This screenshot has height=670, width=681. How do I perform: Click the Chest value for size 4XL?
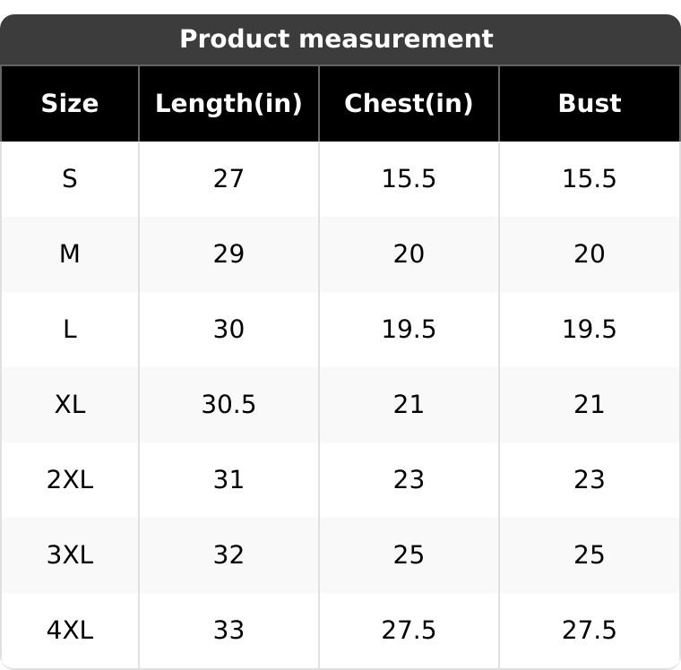click(409, 631)
